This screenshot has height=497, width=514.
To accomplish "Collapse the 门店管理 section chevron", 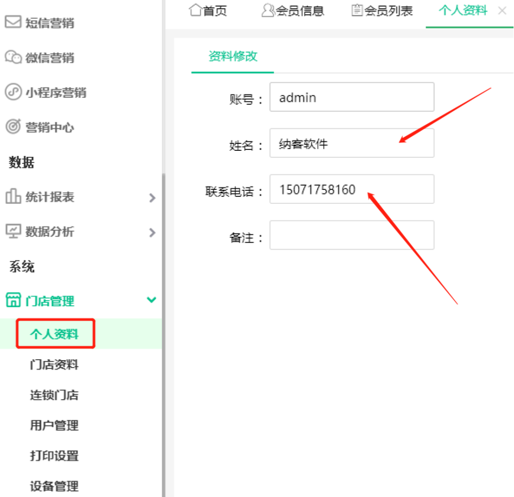I will point(150,300).
